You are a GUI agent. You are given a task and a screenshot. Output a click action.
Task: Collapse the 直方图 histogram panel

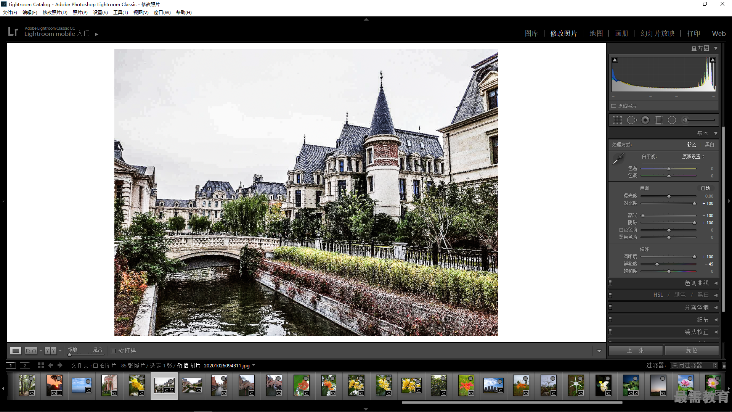click(716, 48)
